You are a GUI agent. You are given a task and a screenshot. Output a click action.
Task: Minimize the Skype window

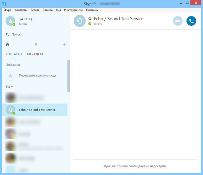[181, 3]
